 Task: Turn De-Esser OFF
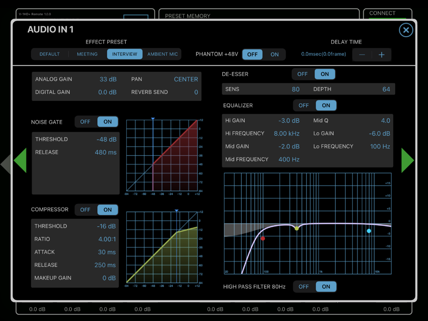(x=302, y=74)
